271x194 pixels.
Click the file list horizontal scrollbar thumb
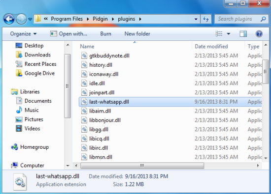click(x=142, y=166)
